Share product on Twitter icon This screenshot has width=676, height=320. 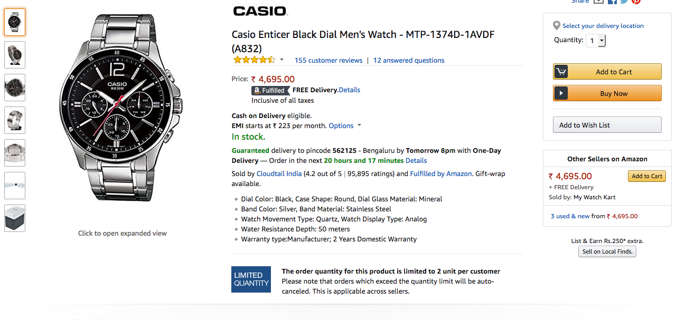624,2
